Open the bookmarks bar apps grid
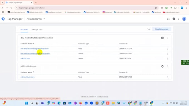 click(x=3, y=12)
